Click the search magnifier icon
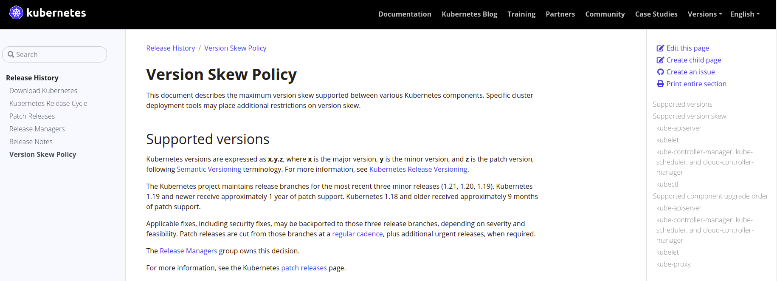This screenshot has height=281, width=777. coord(11,54)
